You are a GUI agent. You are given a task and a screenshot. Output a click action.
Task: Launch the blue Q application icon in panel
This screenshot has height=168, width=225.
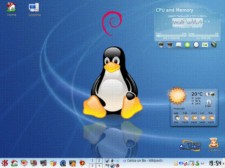click(63, 163)
